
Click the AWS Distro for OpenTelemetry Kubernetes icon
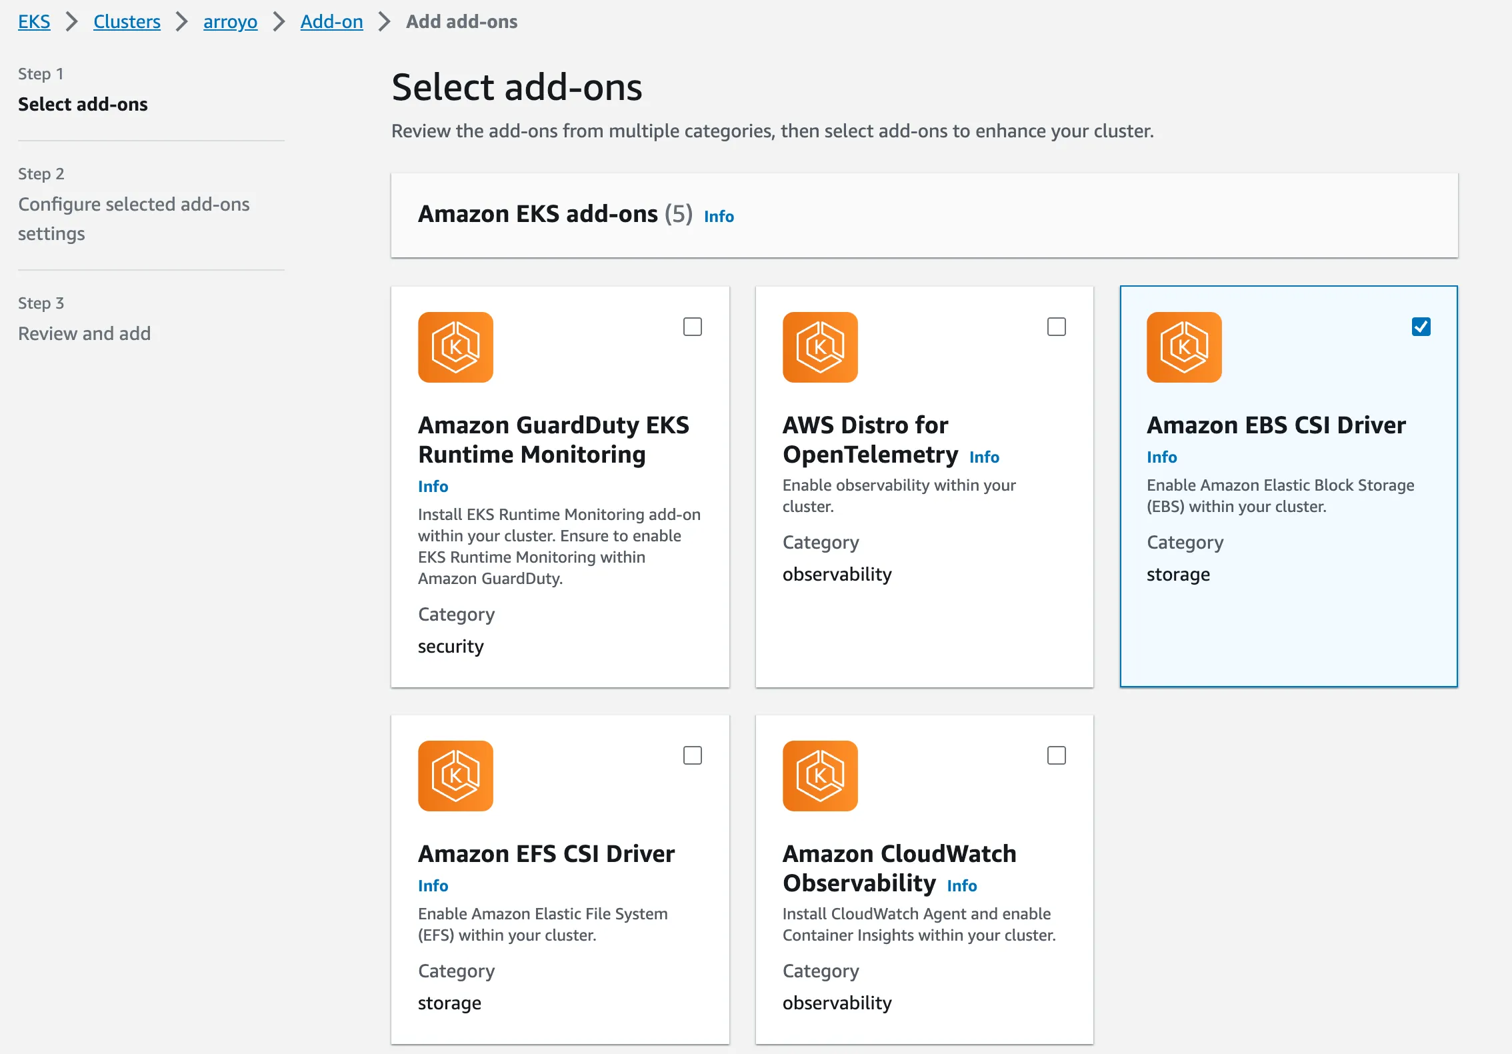point(820,347)
